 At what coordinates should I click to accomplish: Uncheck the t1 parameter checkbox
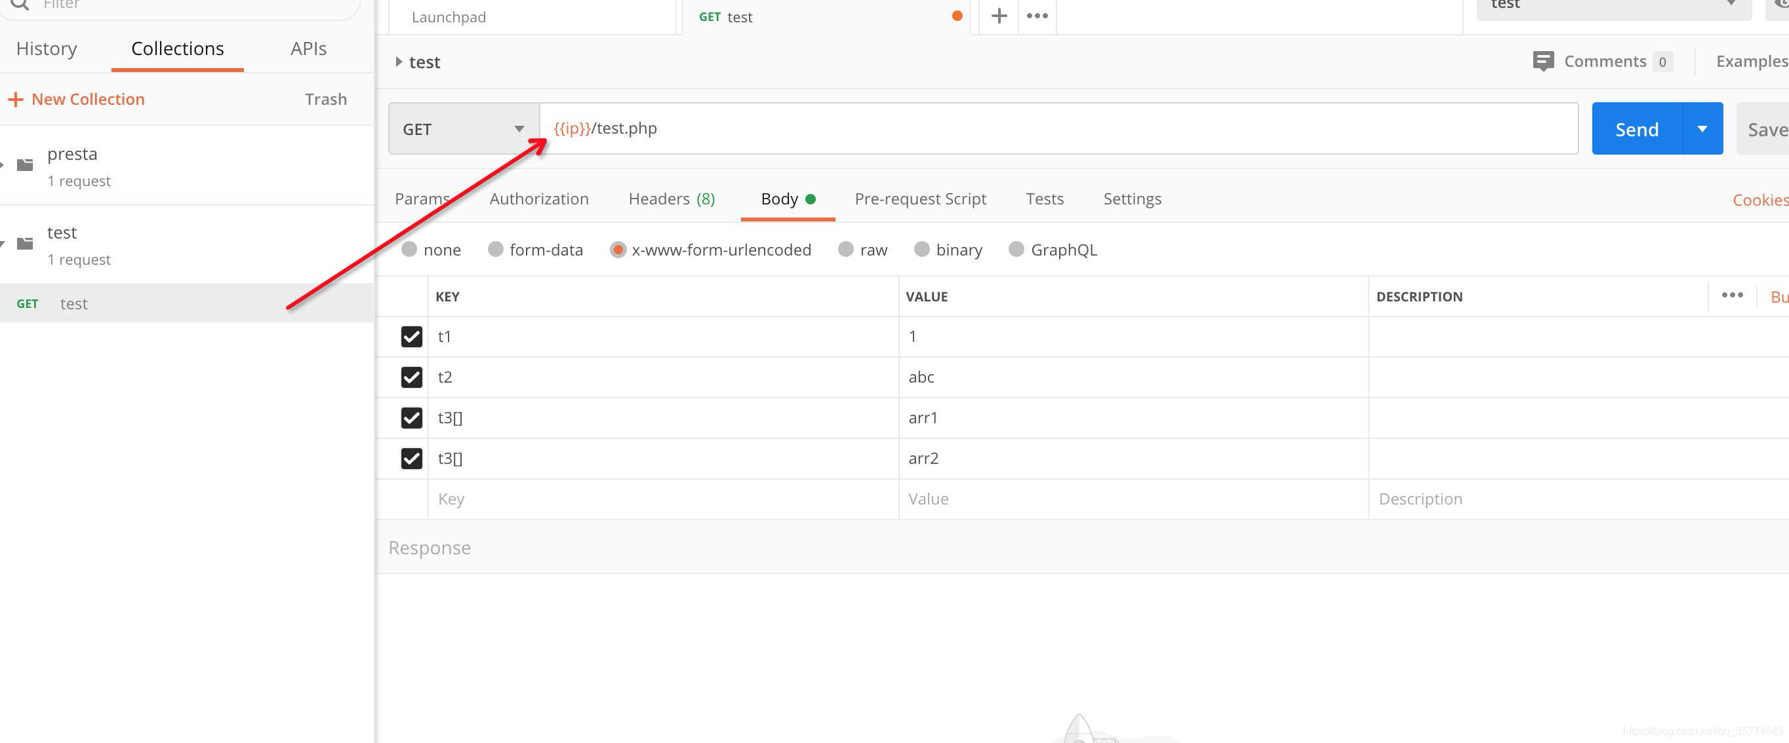[411, 337]
